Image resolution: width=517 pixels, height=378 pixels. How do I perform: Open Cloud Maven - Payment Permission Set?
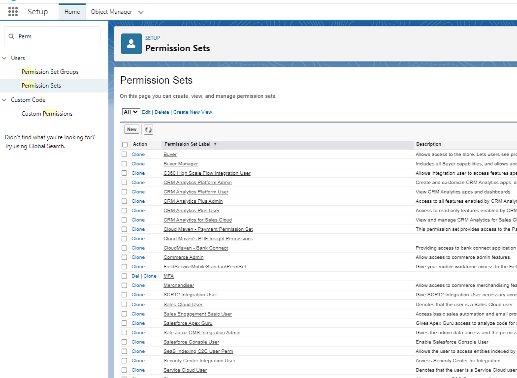[208, 229]
